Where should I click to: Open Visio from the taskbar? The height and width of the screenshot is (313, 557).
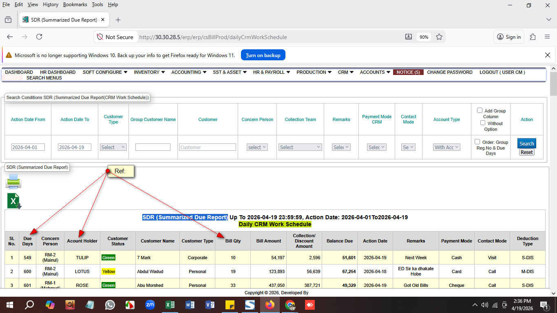click(210, 305)
